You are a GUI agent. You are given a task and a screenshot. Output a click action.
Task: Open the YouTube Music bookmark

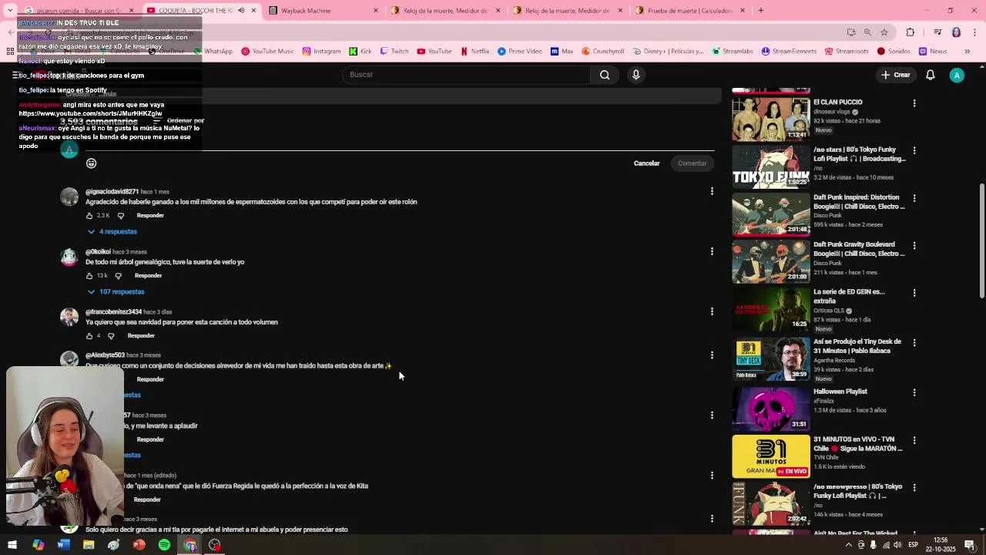[x=267, y=52]
